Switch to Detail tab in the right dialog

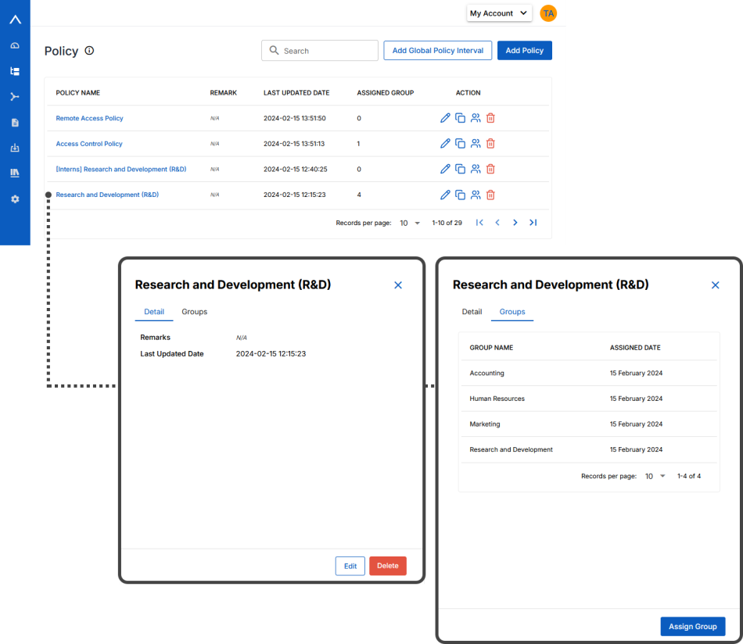pos(472,312)
